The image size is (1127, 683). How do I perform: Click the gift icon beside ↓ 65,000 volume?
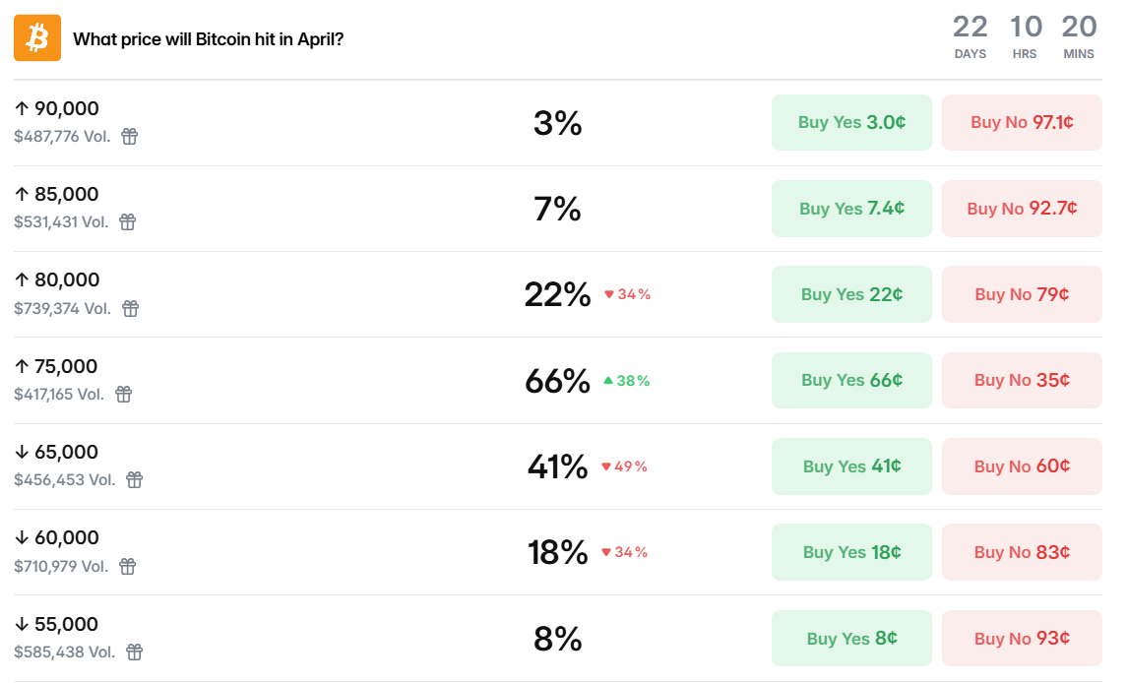click(135, 479)
